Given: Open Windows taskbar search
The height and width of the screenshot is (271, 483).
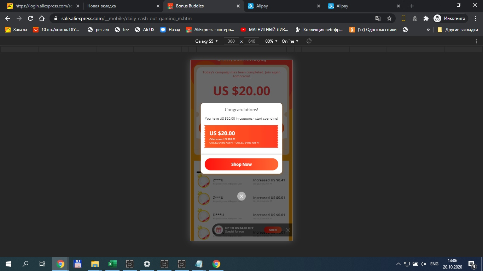Looking at the screenshot, I should [25, 264].
